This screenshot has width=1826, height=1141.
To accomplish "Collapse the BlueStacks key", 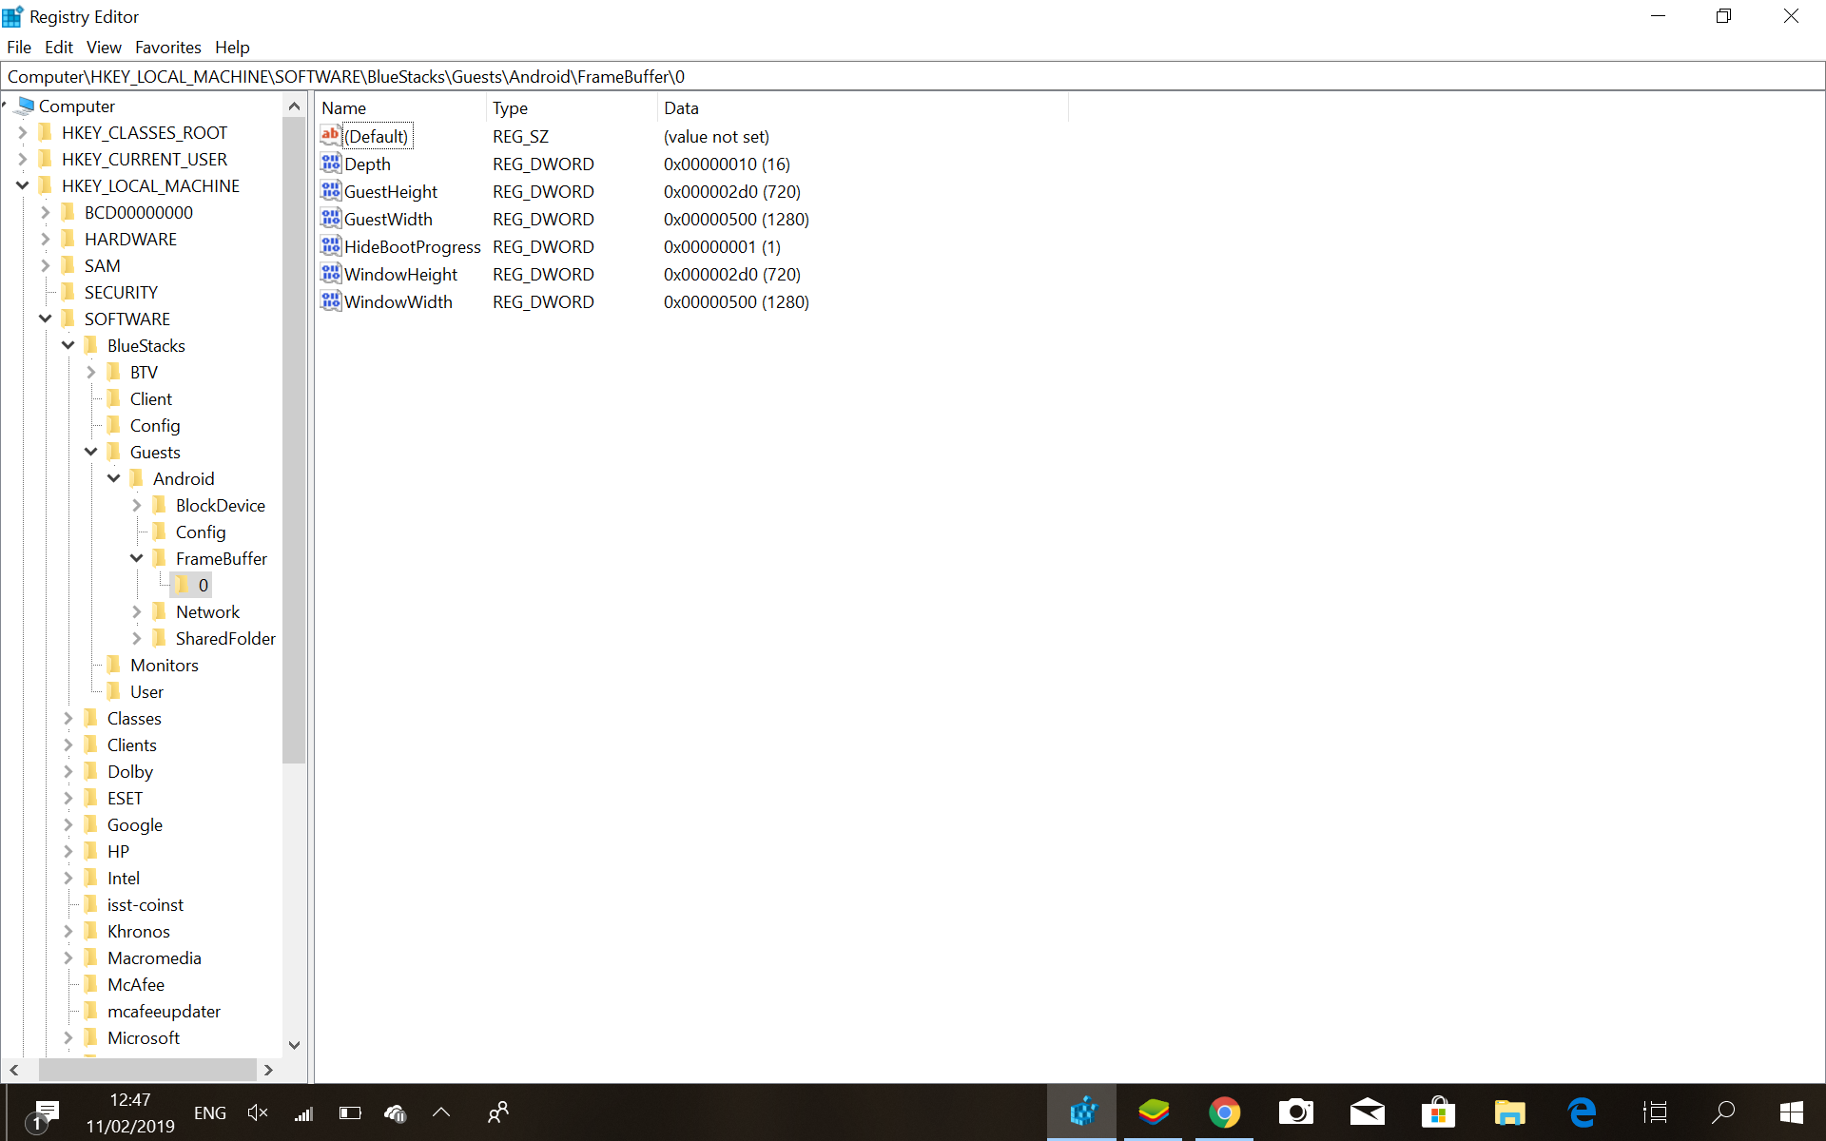I will click(x=68, y=345).
